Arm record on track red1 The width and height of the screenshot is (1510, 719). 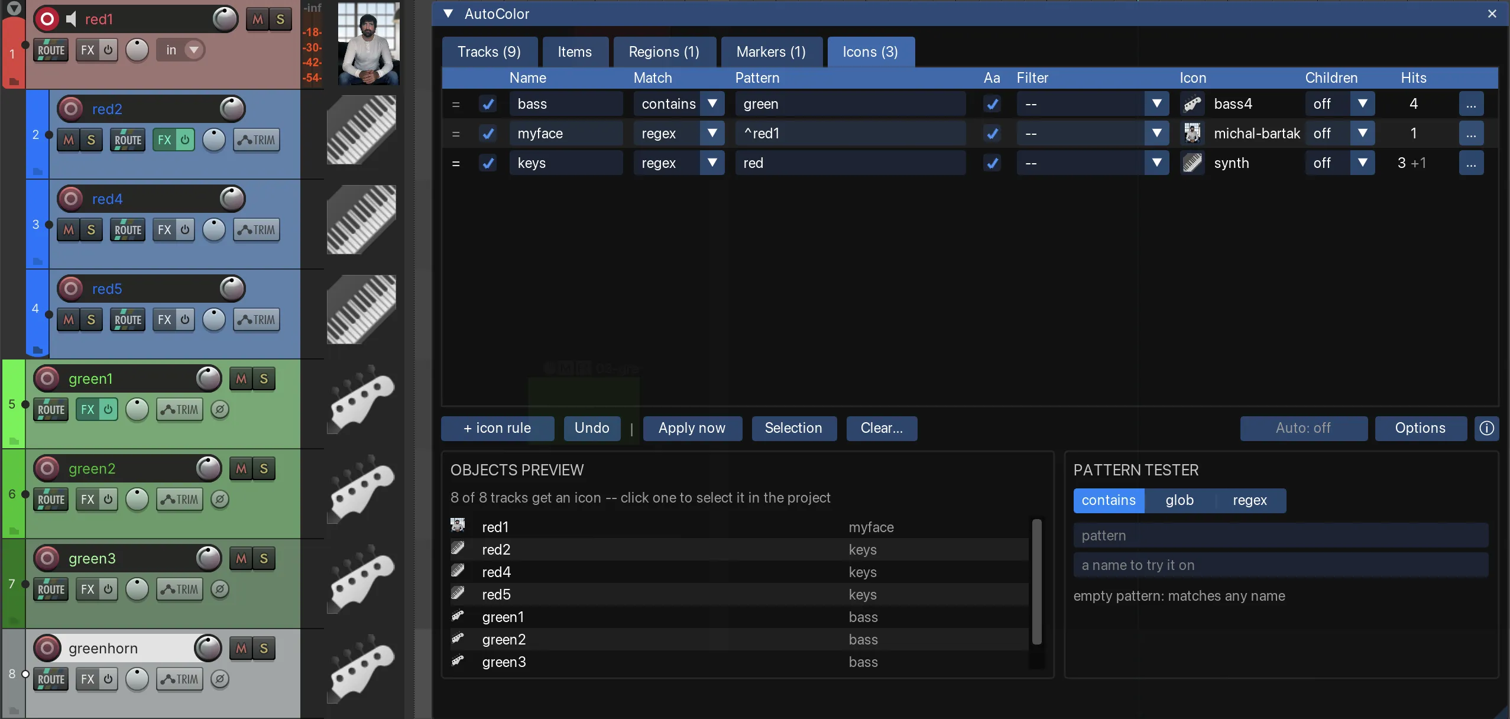47,19
